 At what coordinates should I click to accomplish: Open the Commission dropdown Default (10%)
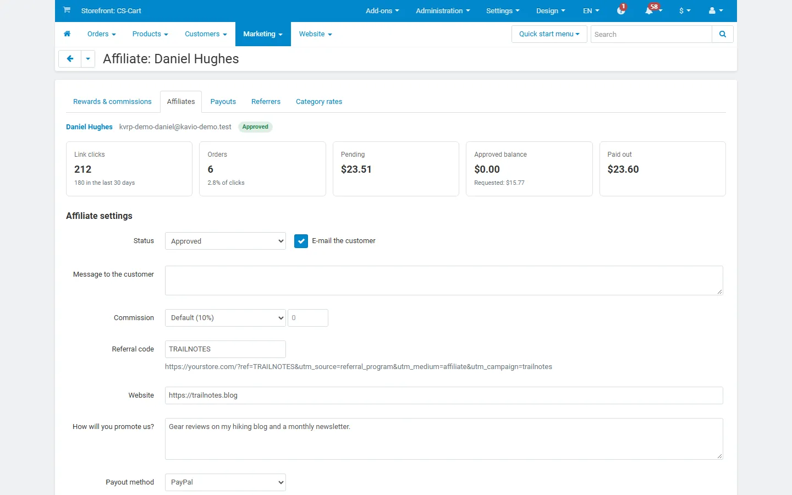pos(226,318)
